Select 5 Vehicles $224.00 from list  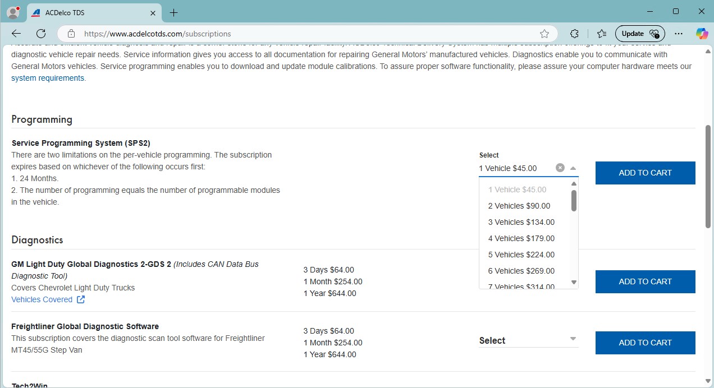click(521, 255)
